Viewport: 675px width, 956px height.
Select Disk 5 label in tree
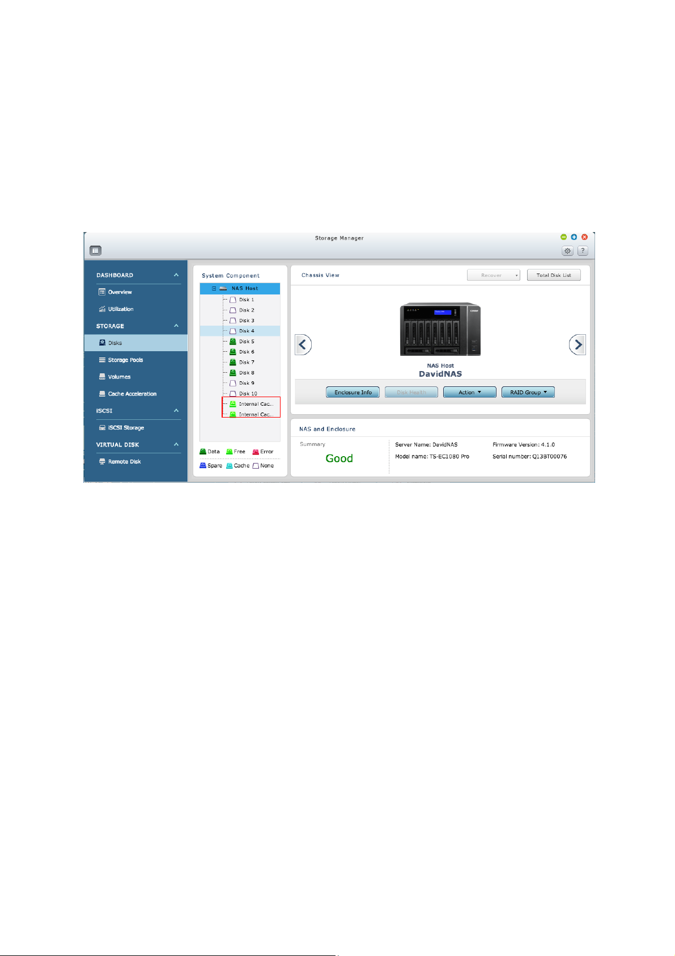[247, 342]
